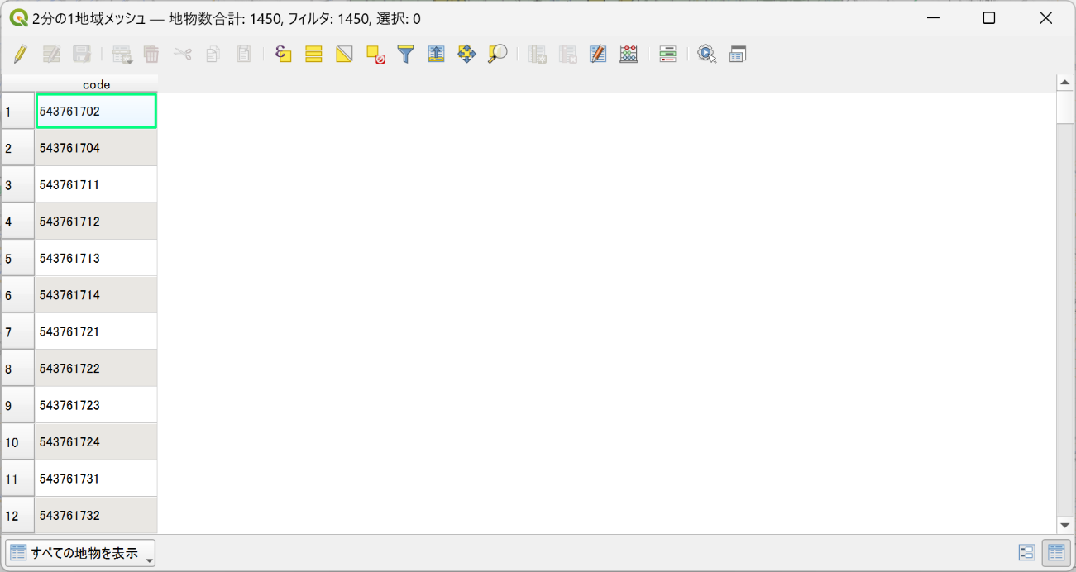Viewport: 1076px width, 572px height.
Task: Dock the attribute table window
Action: [x=737, y=55]
